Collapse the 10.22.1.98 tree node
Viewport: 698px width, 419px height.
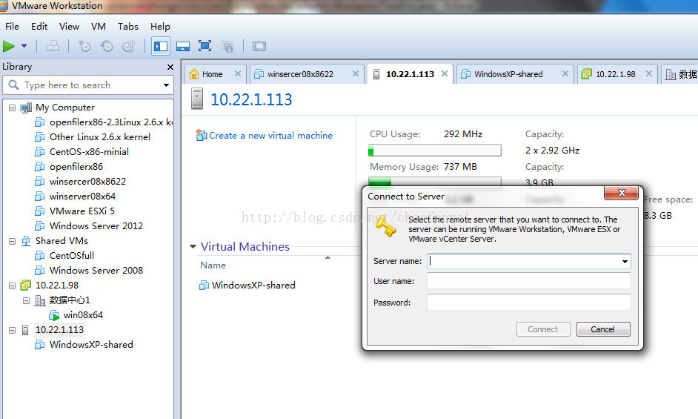12,286
